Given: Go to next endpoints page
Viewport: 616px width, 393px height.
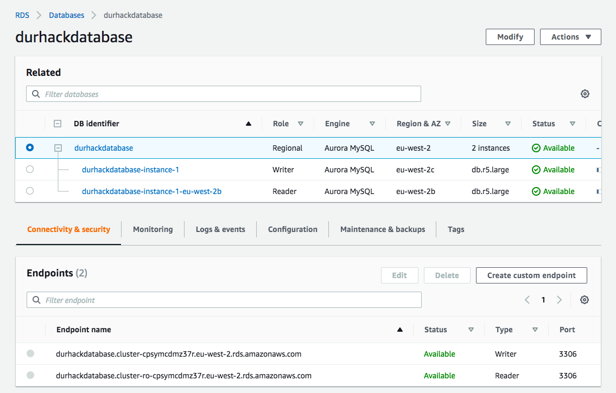Looking at the screenshot, I should click(x=559, y=300).
